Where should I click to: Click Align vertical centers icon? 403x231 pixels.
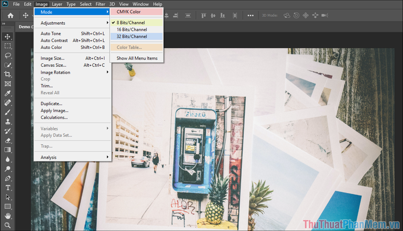click(x=213, y=16)
